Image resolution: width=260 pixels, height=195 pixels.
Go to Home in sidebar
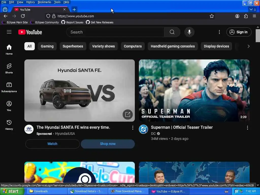[x=9, y=50]
